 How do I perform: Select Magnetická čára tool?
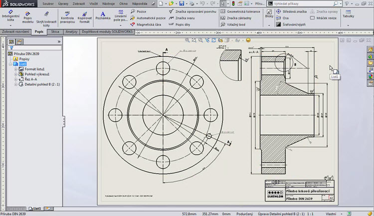click(146, 24)
